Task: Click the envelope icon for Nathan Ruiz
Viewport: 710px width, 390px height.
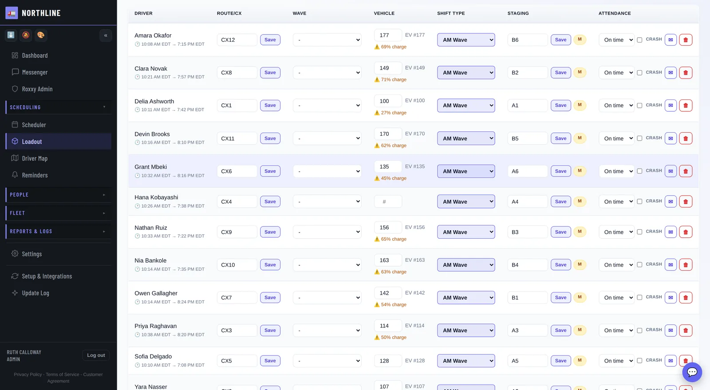Action: pos(671,232)
